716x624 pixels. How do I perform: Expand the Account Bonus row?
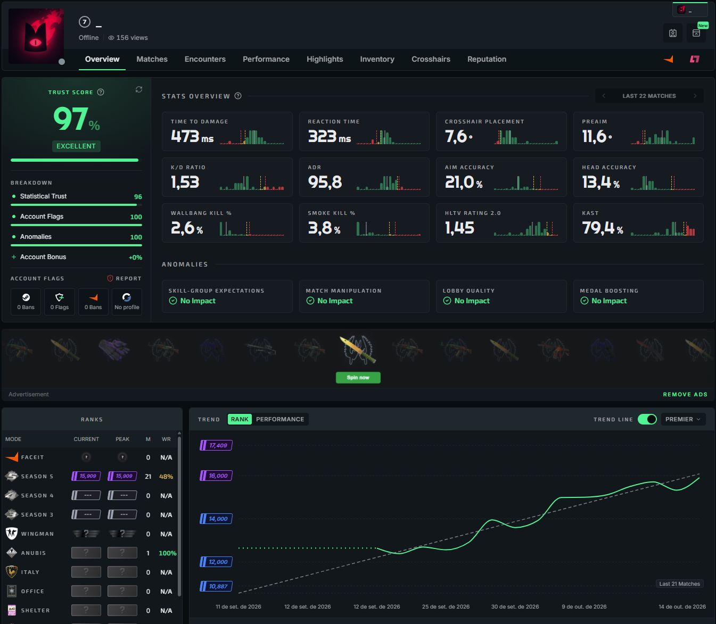pyautogui.click(x=76, y=257)
